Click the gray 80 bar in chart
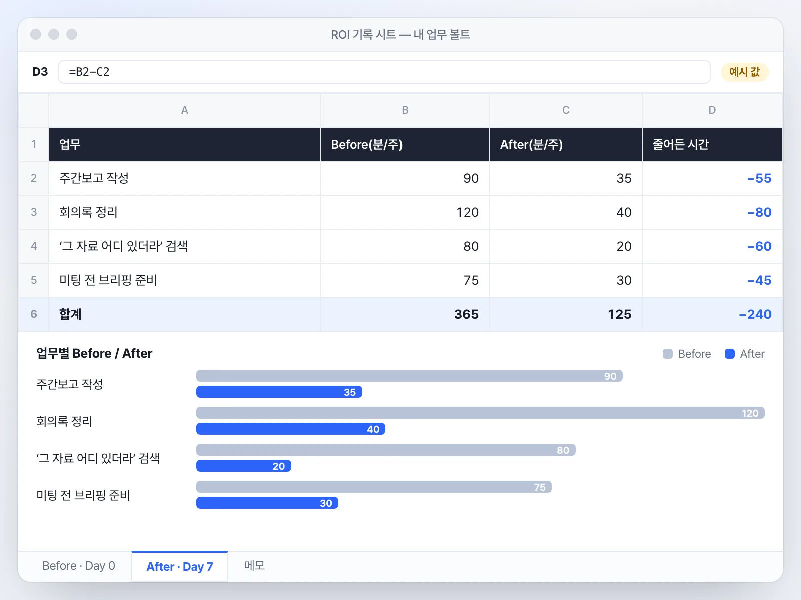801x600 pixels. (x=386, y=450)
